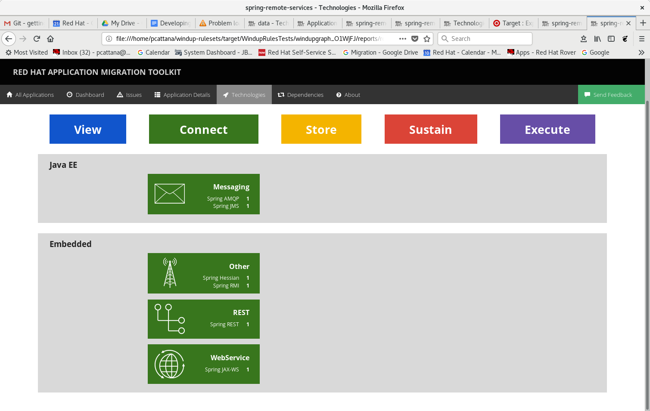Click the WebService globe icon
This screenshot has height=411, width=650.
[170, 364]
